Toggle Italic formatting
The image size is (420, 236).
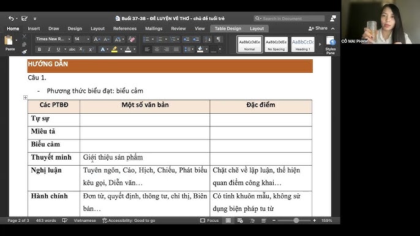coord(49,50)
